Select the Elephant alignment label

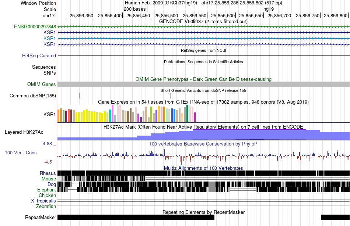[46, 190]
